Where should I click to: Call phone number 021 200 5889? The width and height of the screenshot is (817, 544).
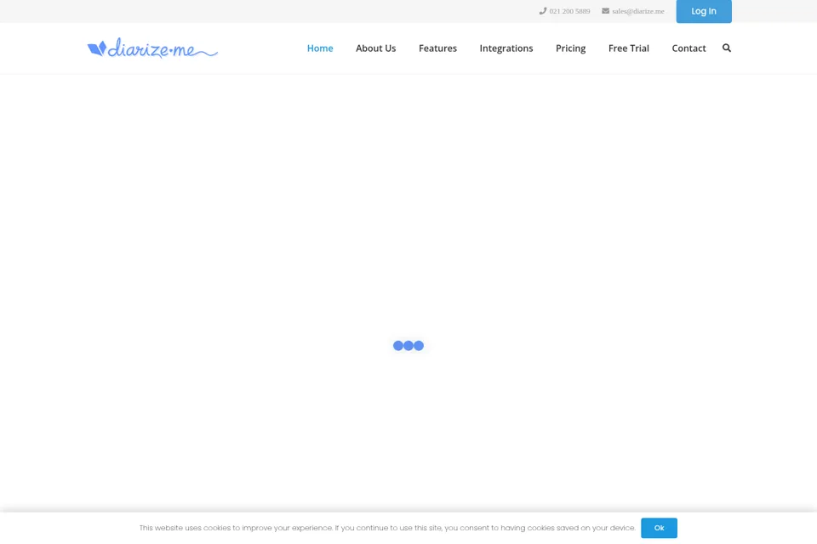point(569,11)
